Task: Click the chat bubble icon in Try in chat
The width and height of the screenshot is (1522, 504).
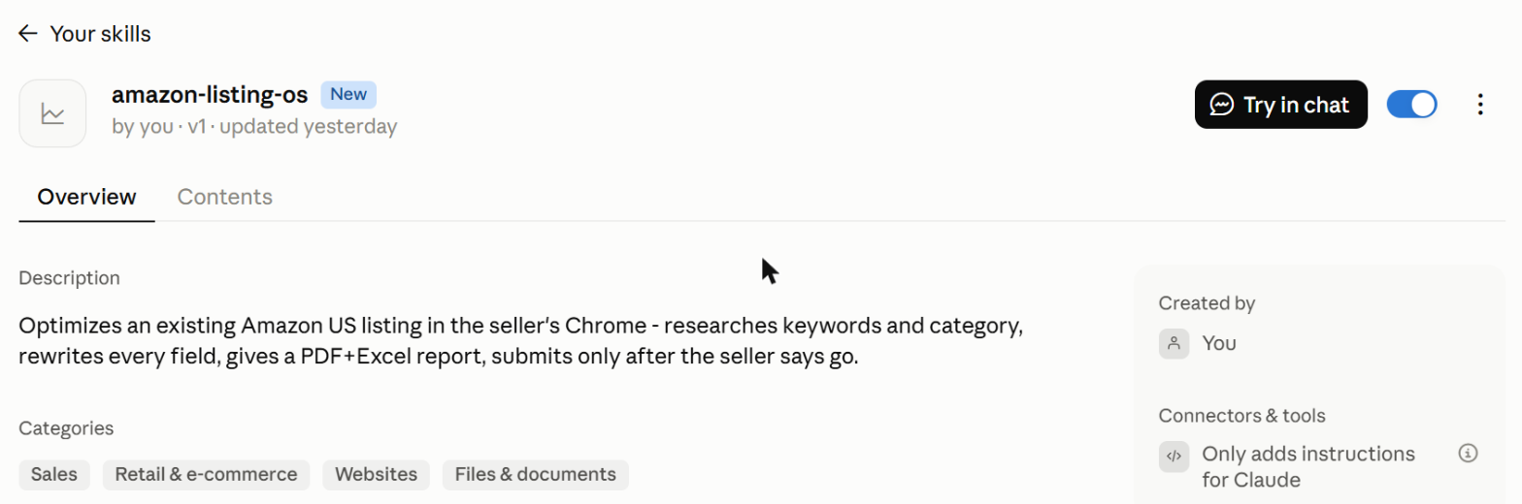Action: point(1222,105)
